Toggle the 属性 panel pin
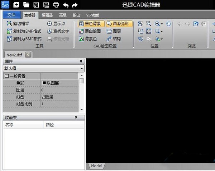Screen dimensions: 215x171 81,61
